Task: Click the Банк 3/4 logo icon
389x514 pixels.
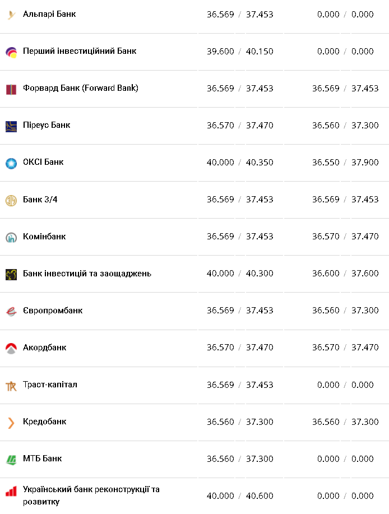Action: 11,200
